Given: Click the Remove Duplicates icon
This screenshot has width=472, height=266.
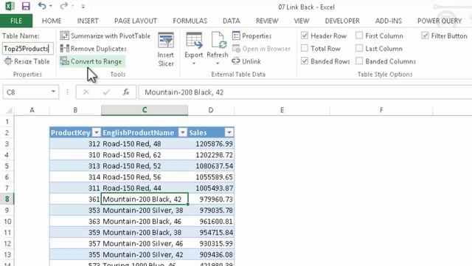Looking at the screenshot, I should pos(64,48).
